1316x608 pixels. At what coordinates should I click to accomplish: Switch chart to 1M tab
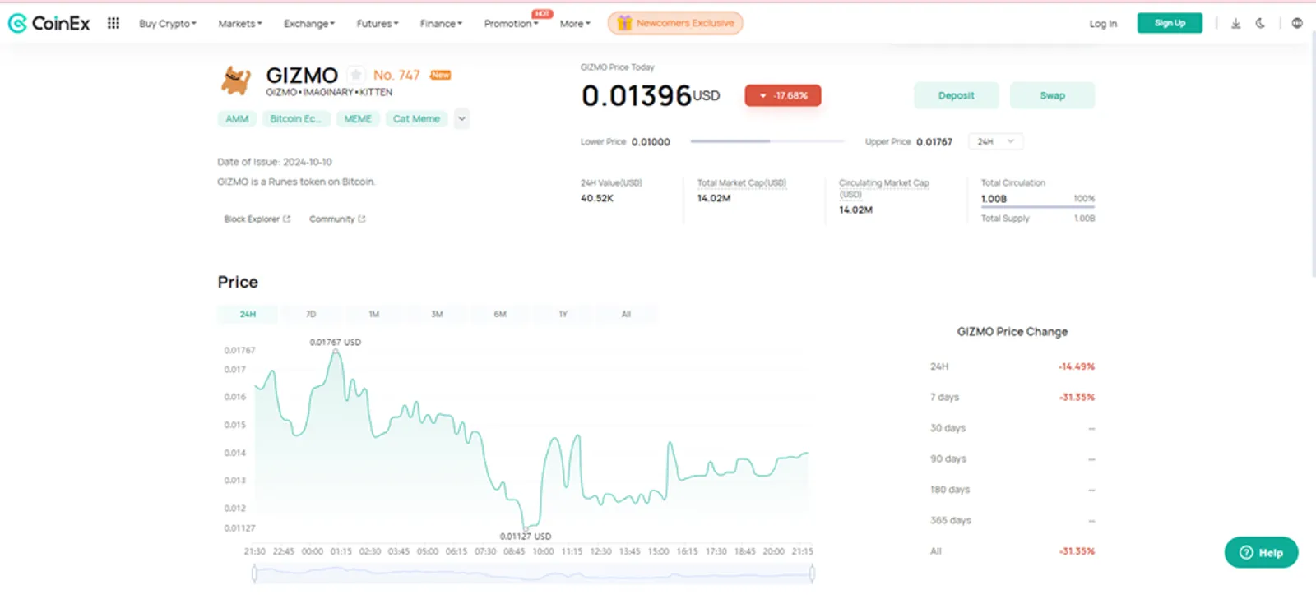[373, 314]
